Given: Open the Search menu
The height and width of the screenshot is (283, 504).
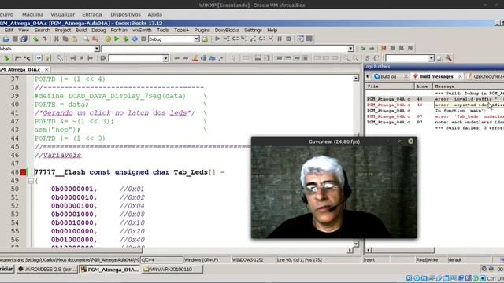Looking at the screenshot, I should tap(42, 30).
